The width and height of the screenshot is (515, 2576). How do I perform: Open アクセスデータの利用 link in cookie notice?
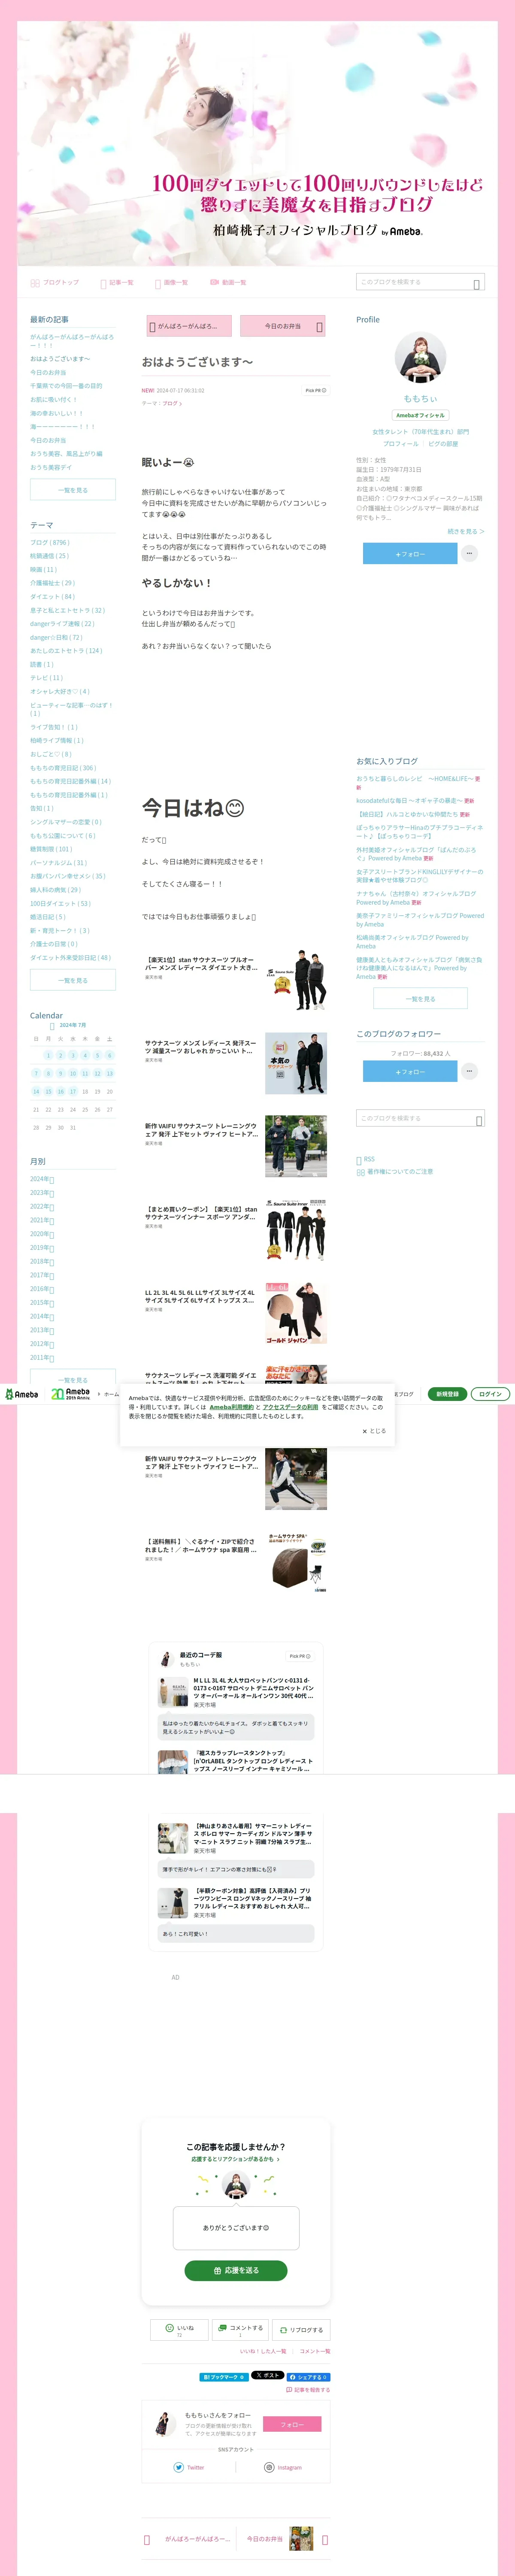[x=290, y=1407]
